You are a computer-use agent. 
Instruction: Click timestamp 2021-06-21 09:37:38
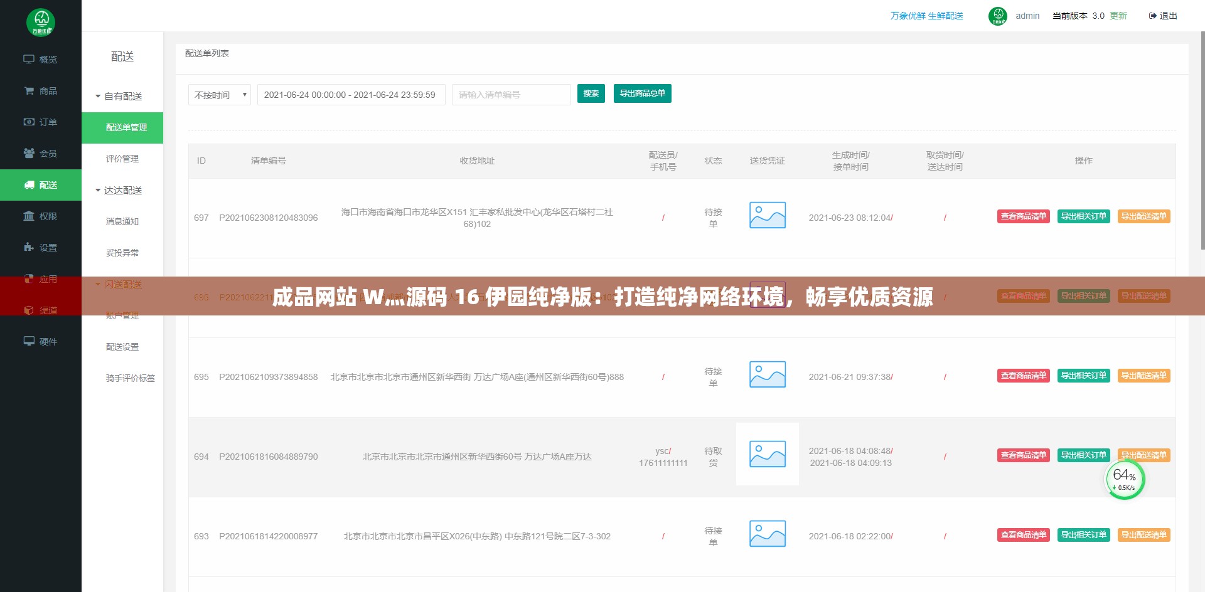[x=850, y=377]
